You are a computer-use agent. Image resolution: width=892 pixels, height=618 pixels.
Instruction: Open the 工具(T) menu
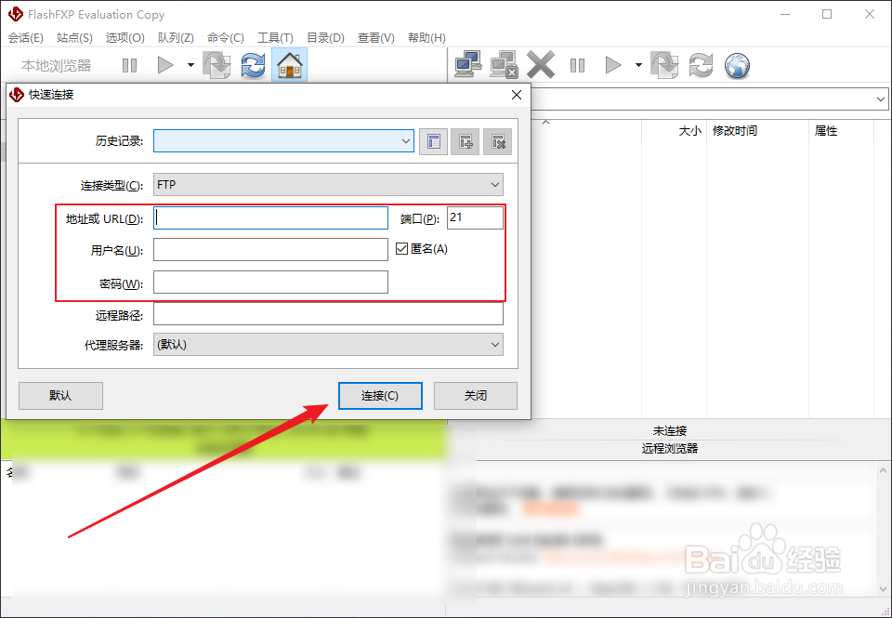click(x=275, y=37)
